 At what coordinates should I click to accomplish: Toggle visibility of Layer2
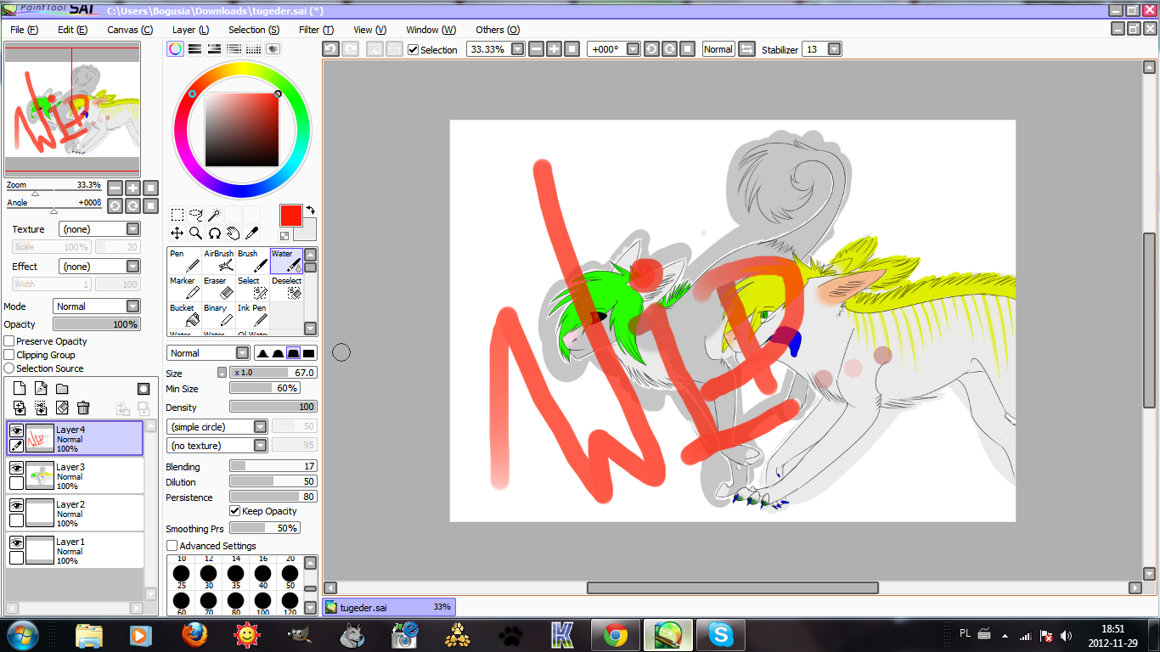(16, 505)
